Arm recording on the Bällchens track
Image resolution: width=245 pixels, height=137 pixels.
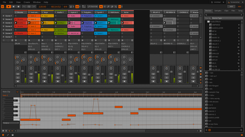(x=111, y=81)
